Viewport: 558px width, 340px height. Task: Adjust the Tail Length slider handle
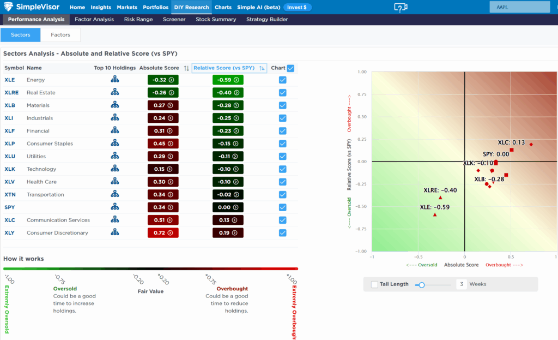coord(422,285)
